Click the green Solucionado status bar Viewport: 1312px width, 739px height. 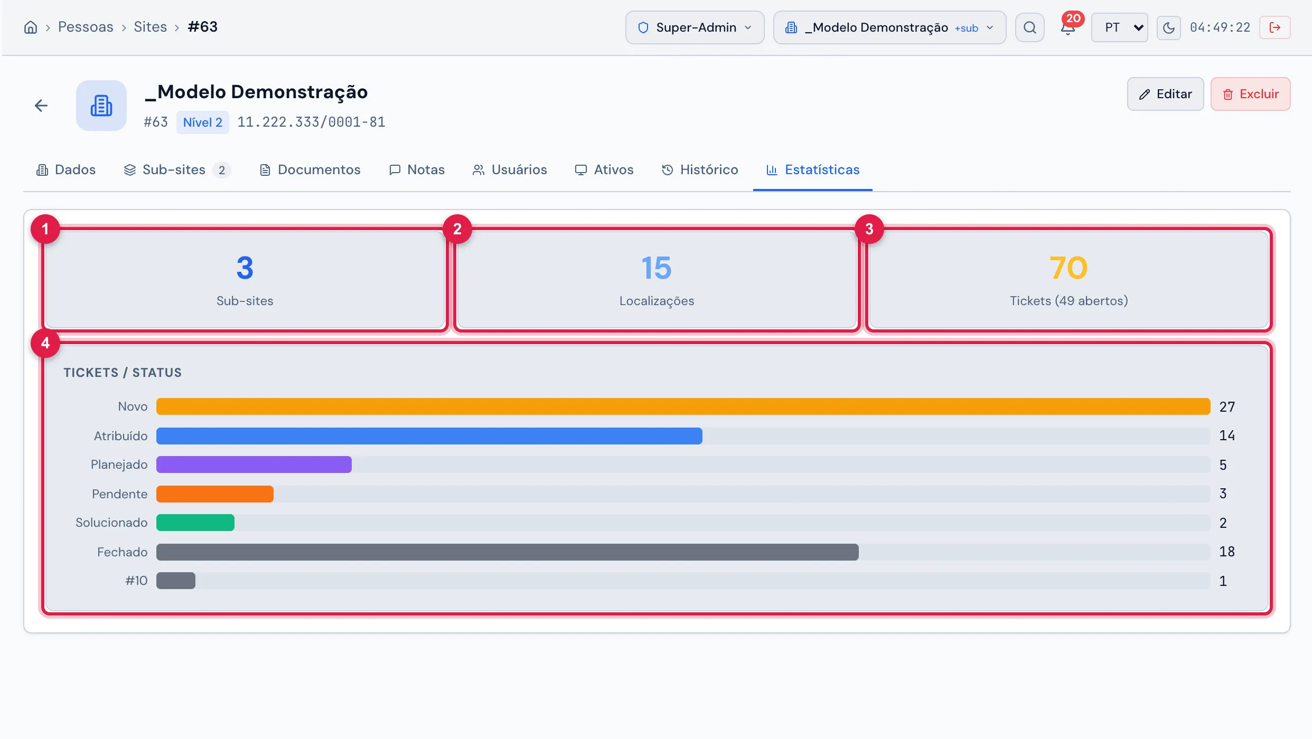click(195, 523)
